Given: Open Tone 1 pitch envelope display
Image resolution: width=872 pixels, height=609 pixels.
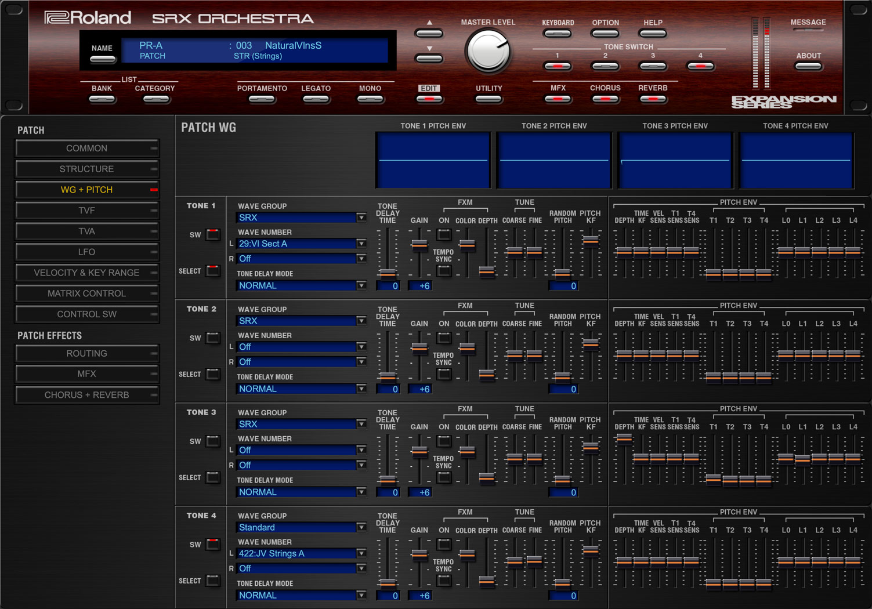Looking at the screenshot, I should [x=433, y=160].
